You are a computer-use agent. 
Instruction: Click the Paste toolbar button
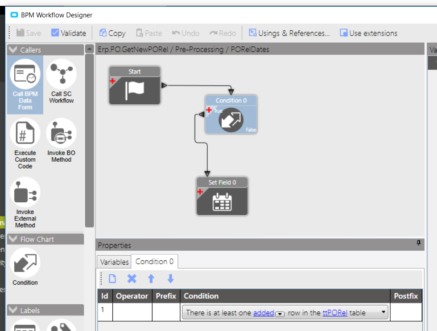pos(149,33)
